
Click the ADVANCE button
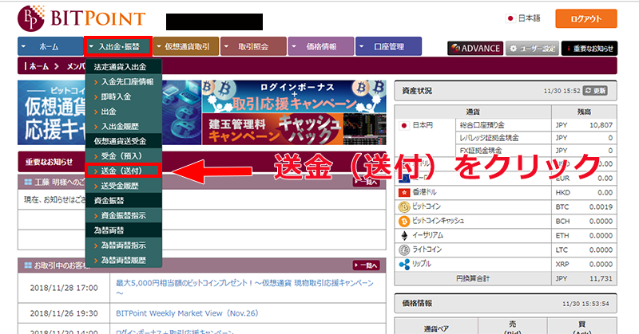tap(475, 49)
